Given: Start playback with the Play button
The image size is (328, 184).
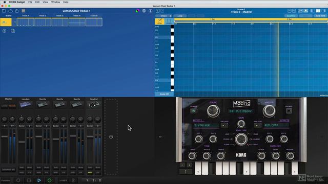Looking at the screenshot, I should pyautogui.click(x=39, y=180).
